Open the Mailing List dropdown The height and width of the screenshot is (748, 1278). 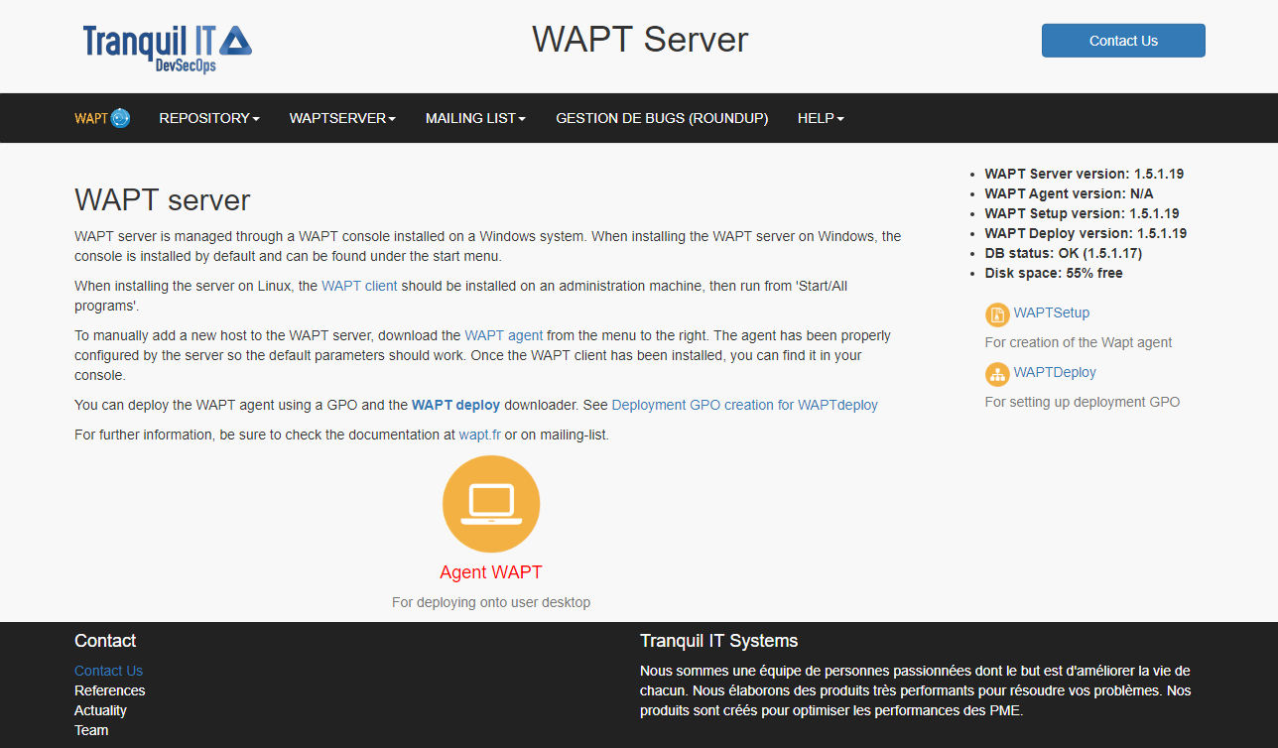(475, 118)
